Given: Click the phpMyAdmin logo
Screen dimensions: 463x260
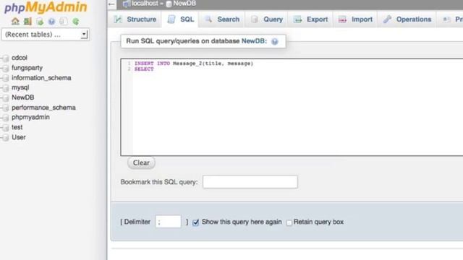Looking at the screenshot, I should (x=46, y=7).
